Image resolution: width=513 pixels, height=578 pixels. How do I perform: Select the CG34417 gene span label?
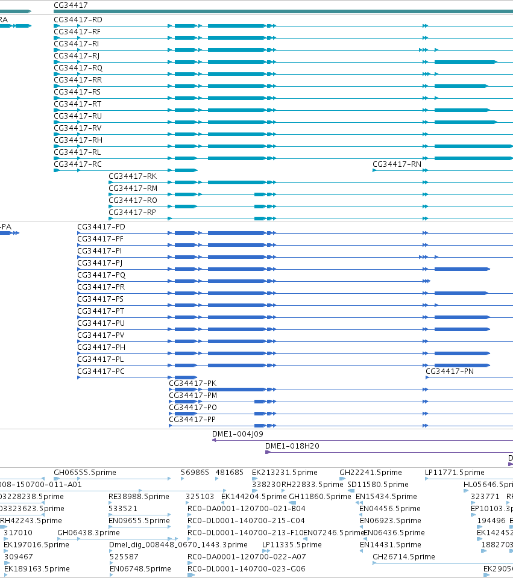point(71,5)
